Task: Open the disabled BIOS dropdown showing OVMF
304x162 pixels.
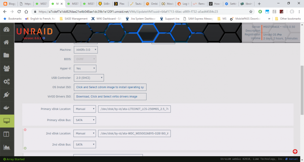Action: click(85, 59)
